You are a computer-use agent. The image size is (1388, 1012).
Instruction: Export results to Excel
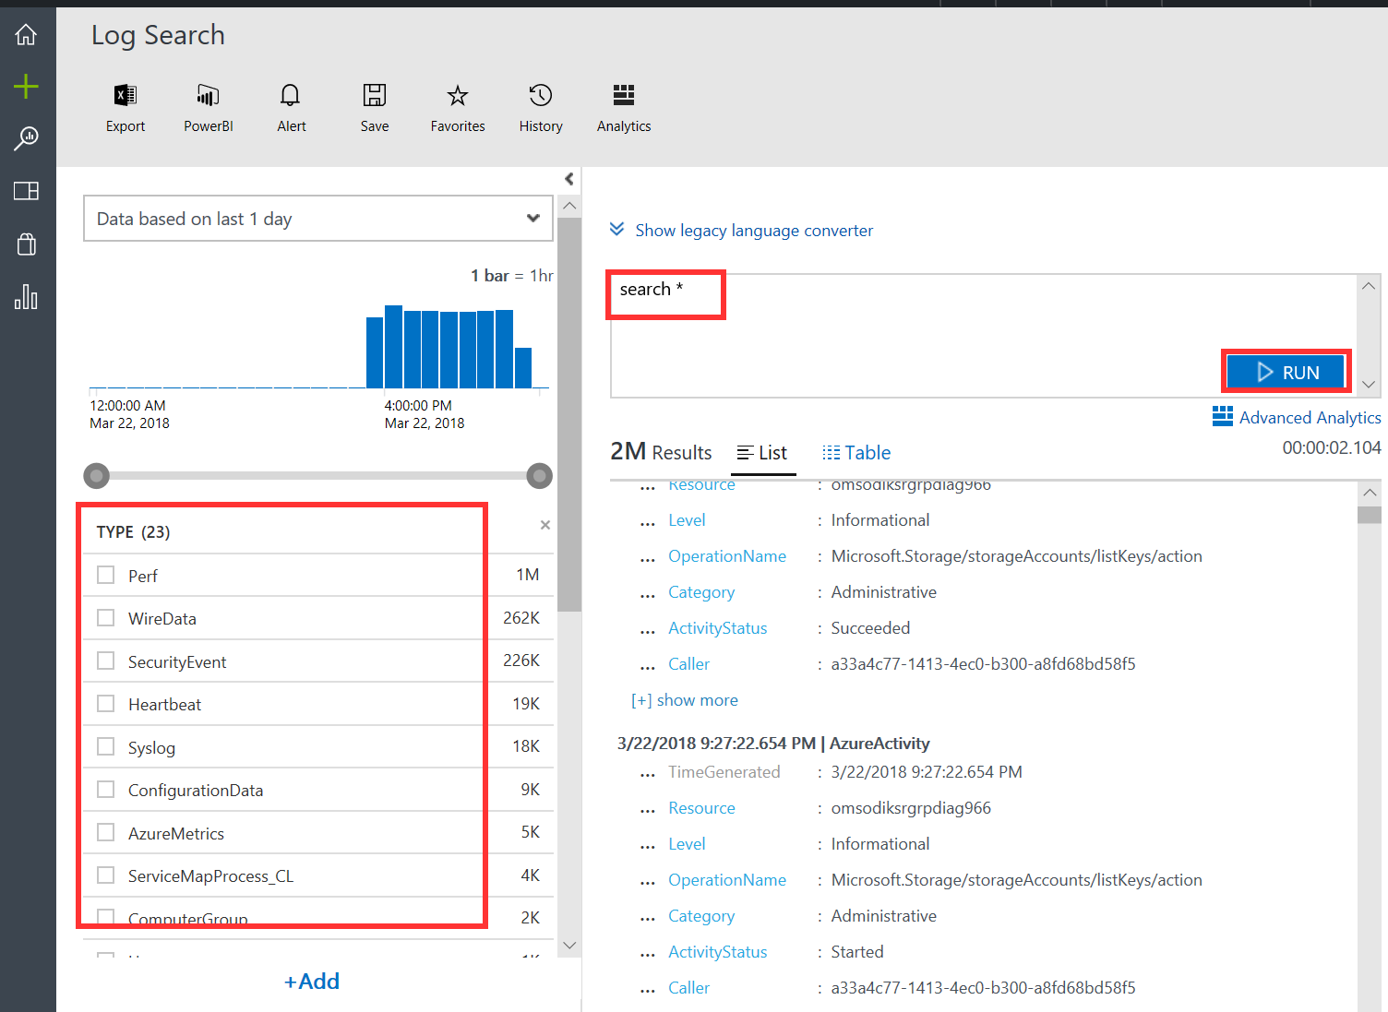(x=126, y=108)
